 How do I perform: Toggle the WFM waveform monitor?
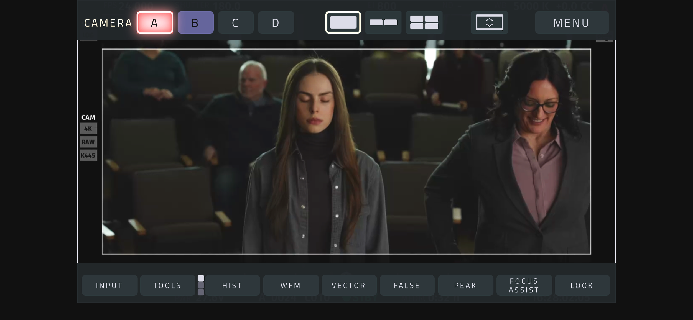(291, 285)
